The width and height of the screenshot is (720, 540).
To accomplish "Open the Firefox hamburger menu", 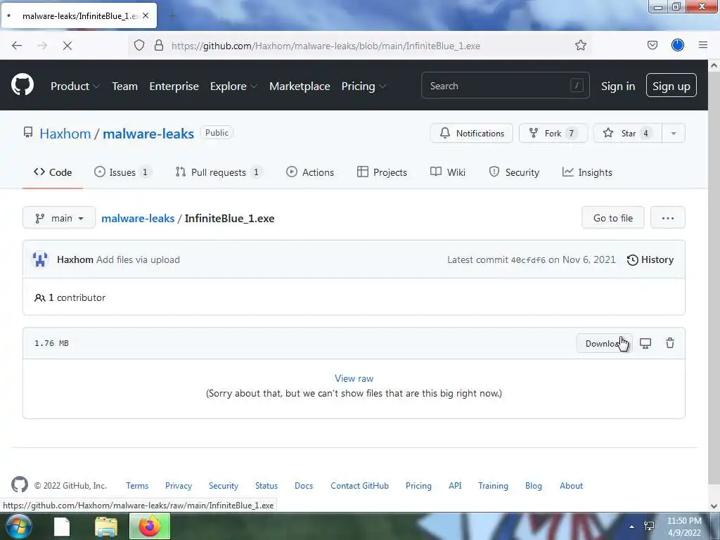I will pyautogui.click(x=703, y=45).
